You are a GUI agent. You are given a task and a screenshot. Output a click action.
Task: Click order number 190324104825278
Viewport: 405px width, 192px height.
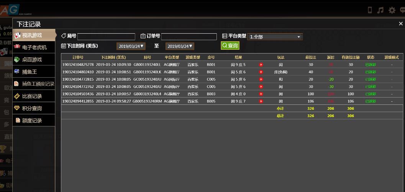click(x=78, y=65)
